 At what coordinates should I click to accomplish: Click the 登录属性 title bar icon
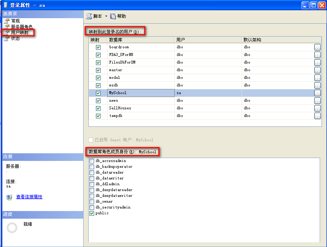coord(5,5)
